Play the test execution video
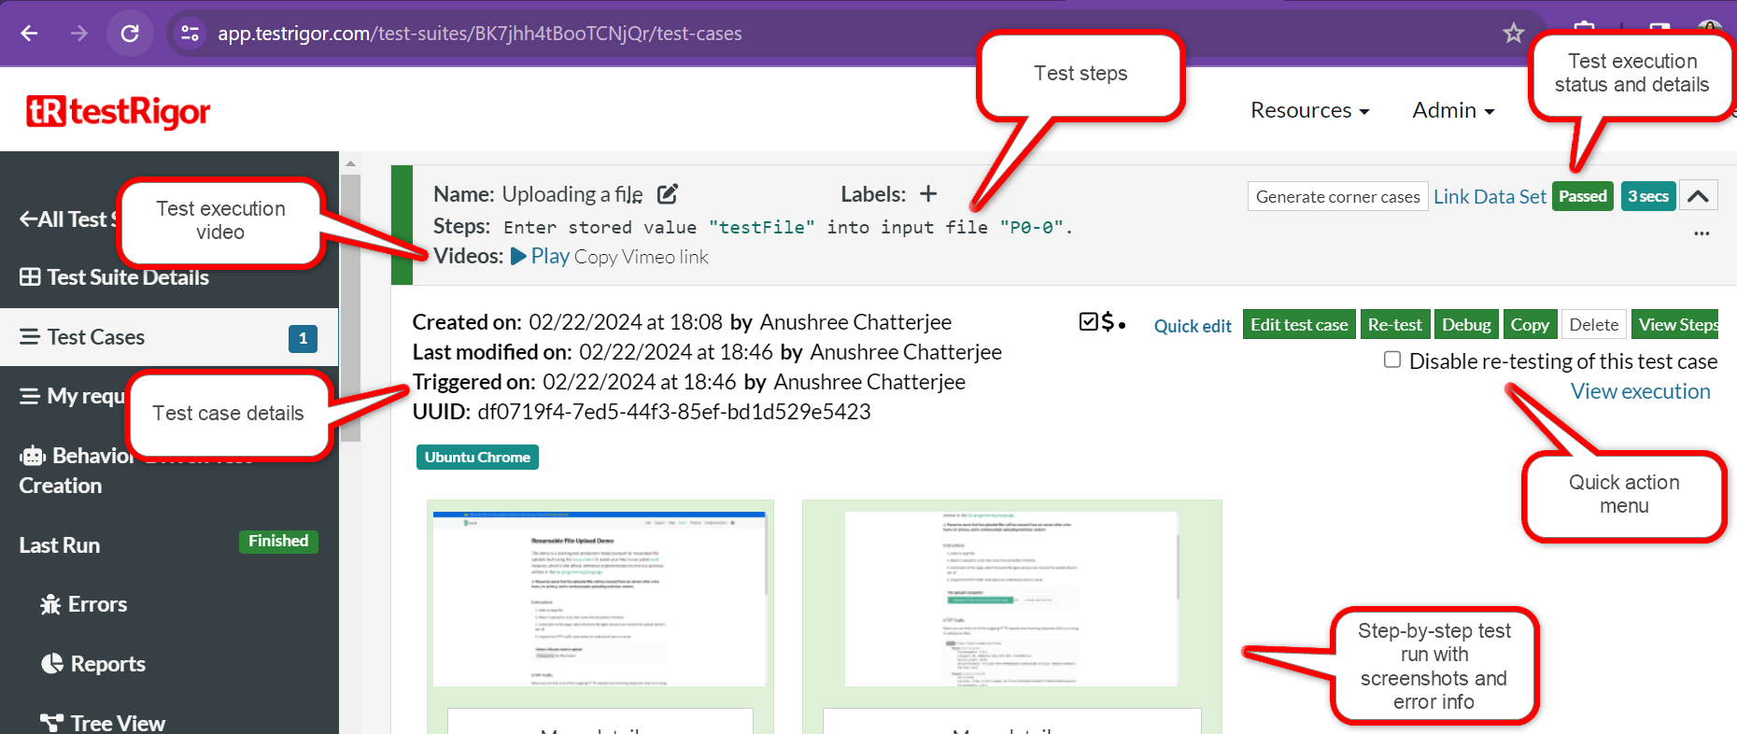The height and width of the screenshot is (734, 1737). point(541,257)
